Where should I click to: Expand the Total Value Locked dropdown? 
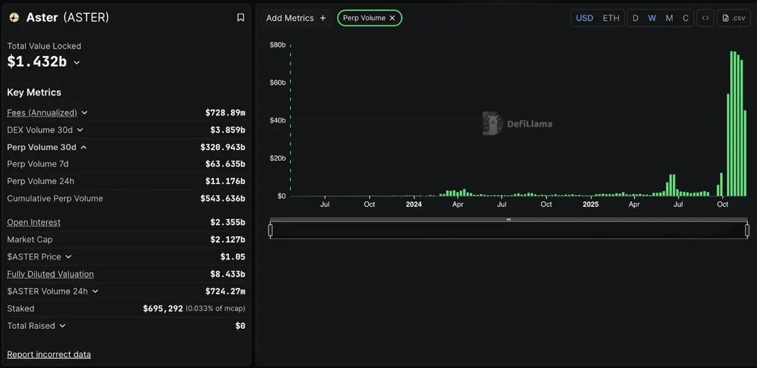[x=76, y=62]
